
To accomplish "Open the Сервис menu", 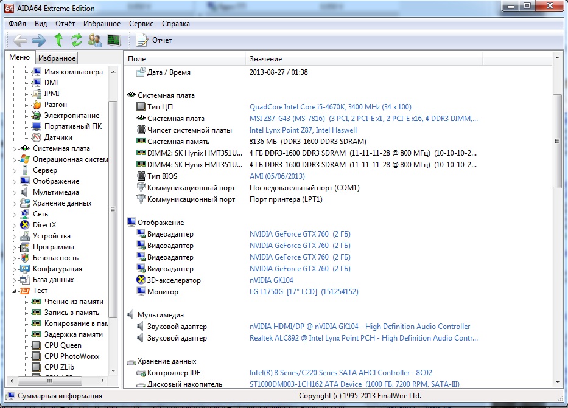I will pyautogui.click(x=141, y=24).
